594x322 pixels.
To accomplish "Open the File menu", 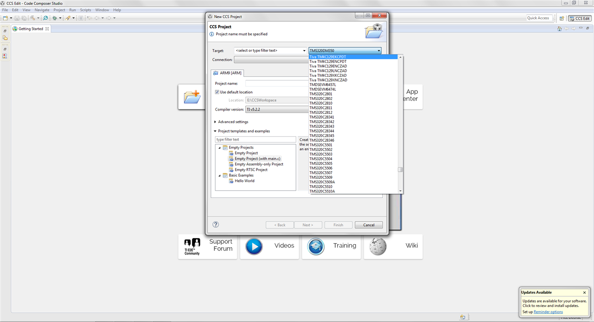I will coord(5,10).
